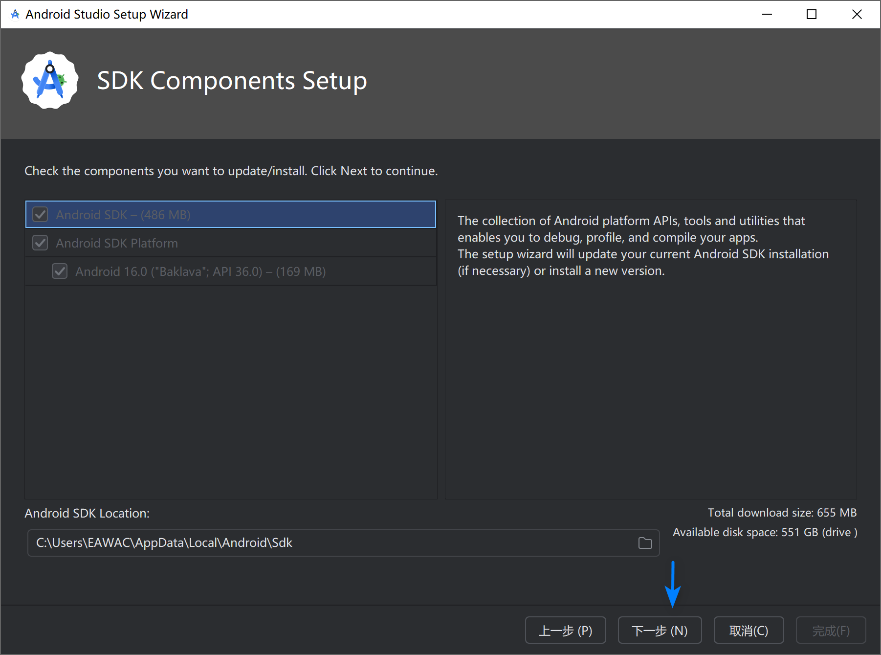Viewport: 881px width, 655px height.
Task: Click the Android SDK Location path field
Action: pos(332,543)
